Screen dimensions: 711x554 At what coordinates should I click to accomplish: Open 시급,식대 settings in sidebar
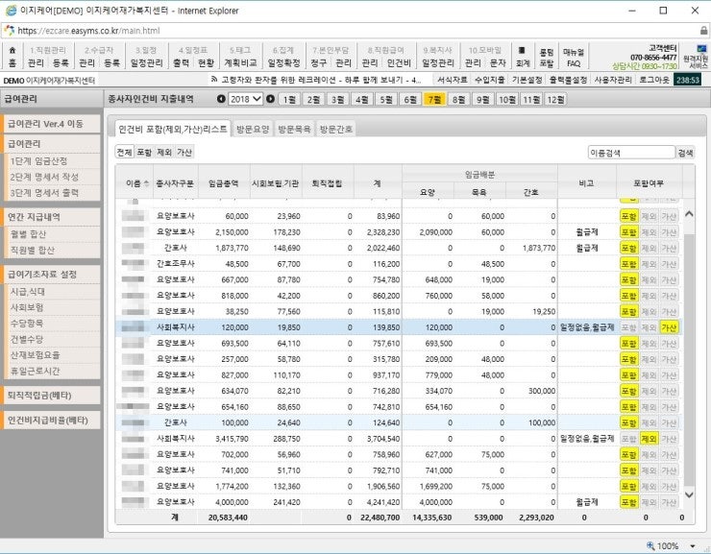click(x=54, y=292)
